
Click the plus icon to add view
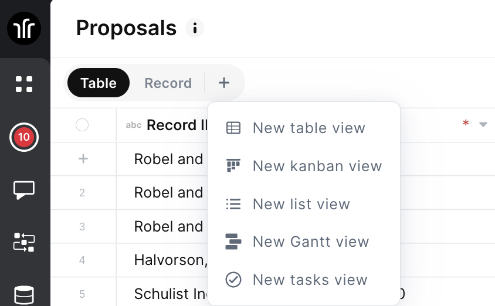[224, 83]
